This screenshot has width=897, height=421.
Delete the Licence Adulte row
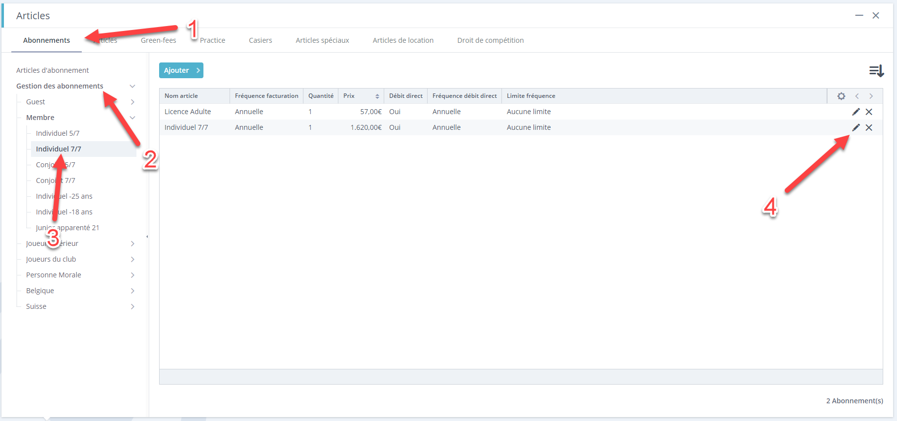pyautogui.click(x=869, y=112)
